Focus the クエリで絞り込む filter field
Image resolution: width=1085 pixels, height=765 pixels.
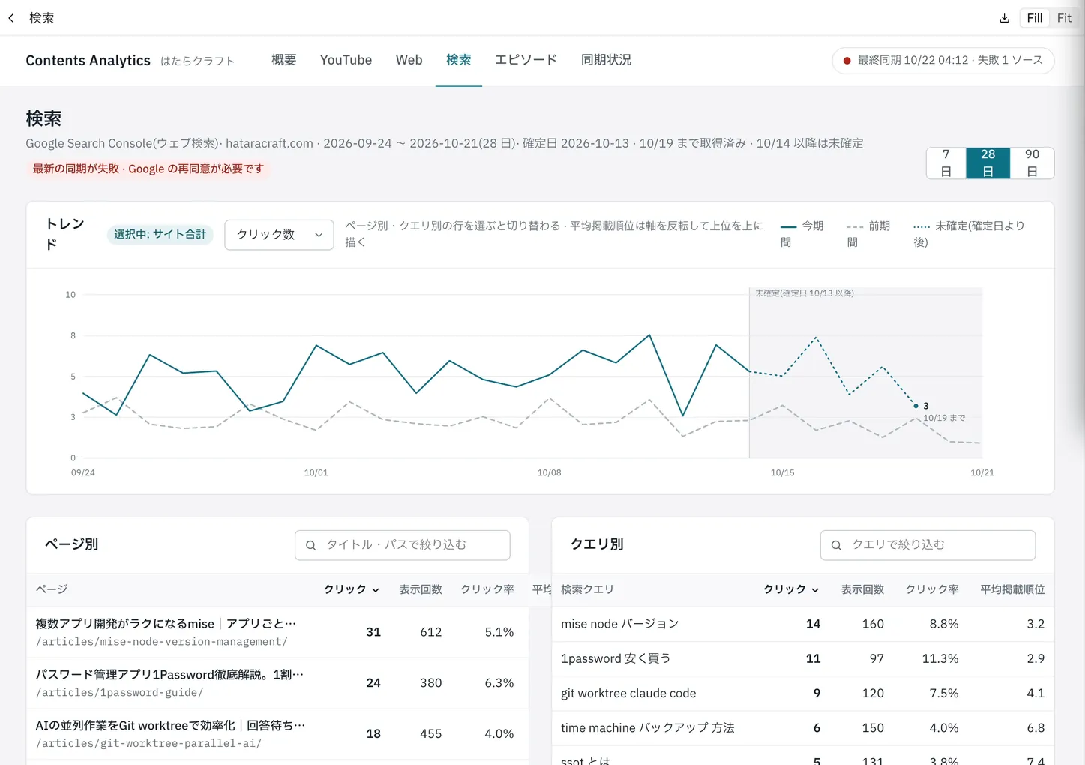(x=928, y=545)
